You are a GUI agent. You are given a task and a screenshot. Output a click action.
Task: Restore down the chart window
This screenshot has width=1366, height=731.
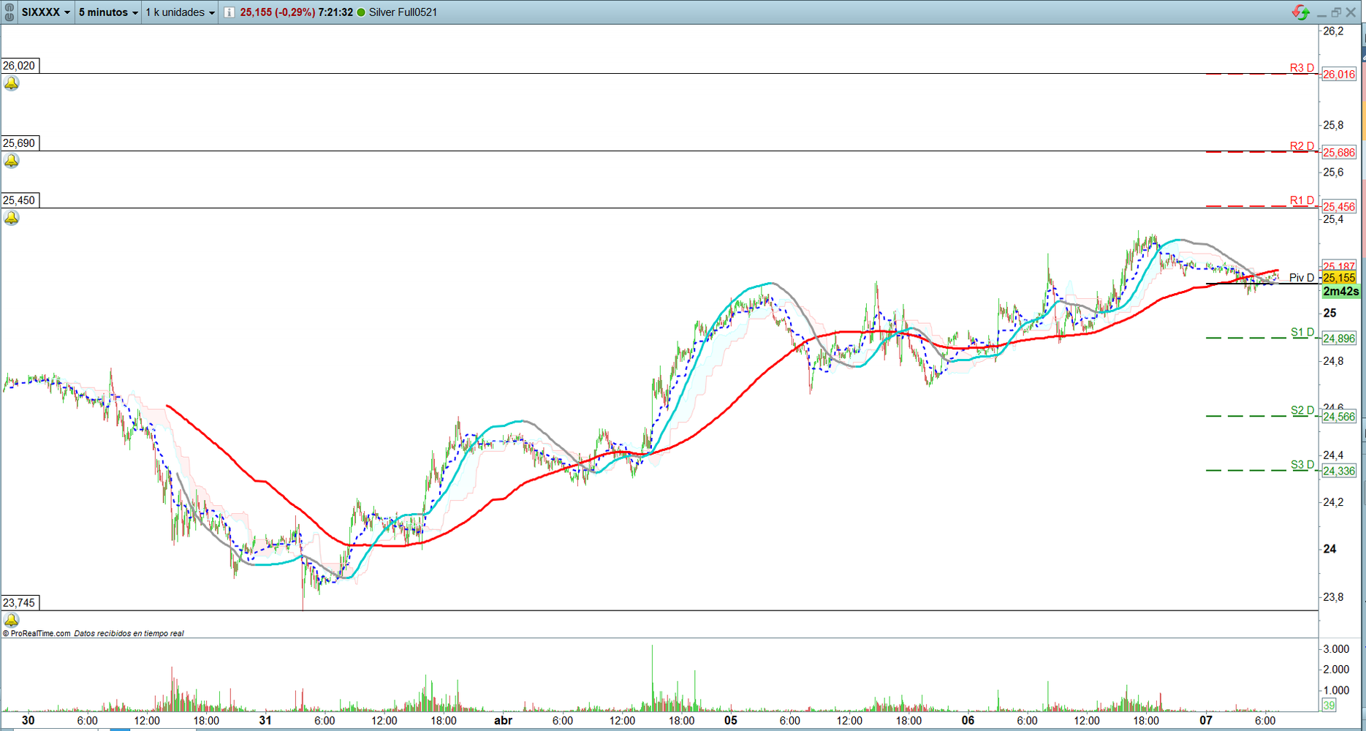1336,12
